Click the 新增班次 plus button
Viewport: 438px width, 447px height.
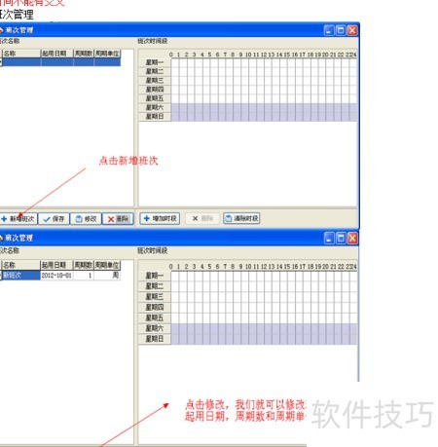pyautogui.click(x=18, y=219)
